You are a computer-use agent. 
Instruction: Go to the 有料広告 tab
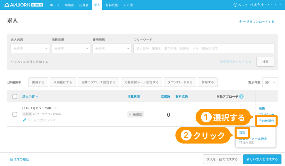point(112,5)
